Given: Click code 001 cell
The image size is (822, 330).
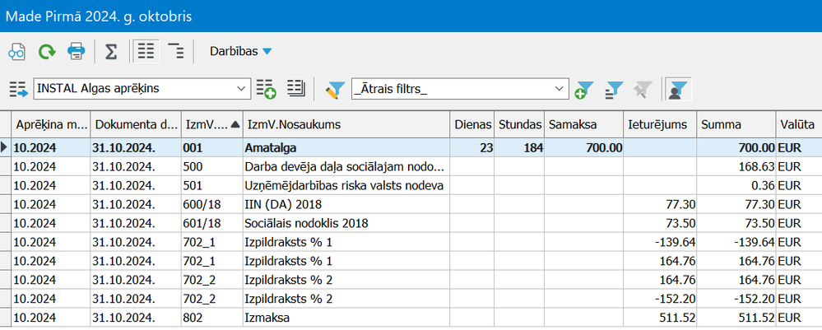Looking at the screenshot, I should coord(211,148).
